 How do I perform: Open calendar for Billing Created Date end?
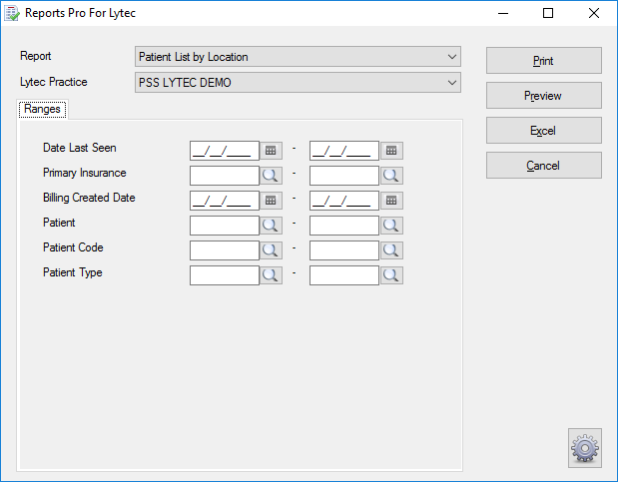391,201
